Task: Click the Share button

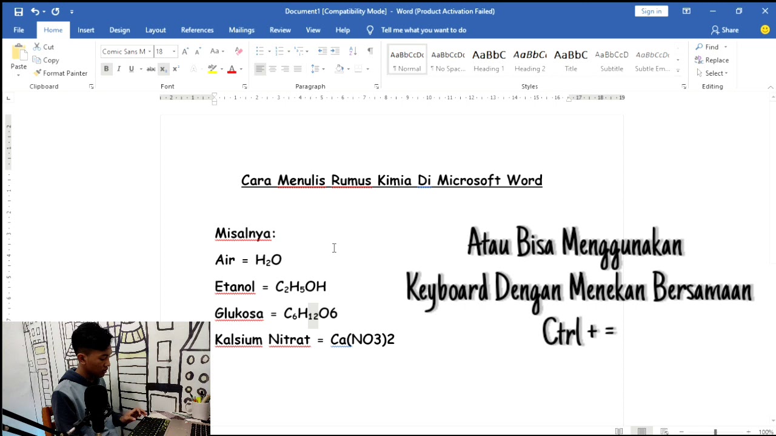Action: click(725, 30)
